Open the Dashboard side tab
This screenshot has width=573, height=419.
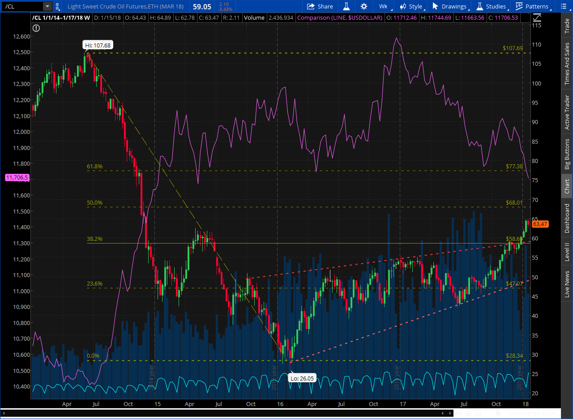[567, 218]
